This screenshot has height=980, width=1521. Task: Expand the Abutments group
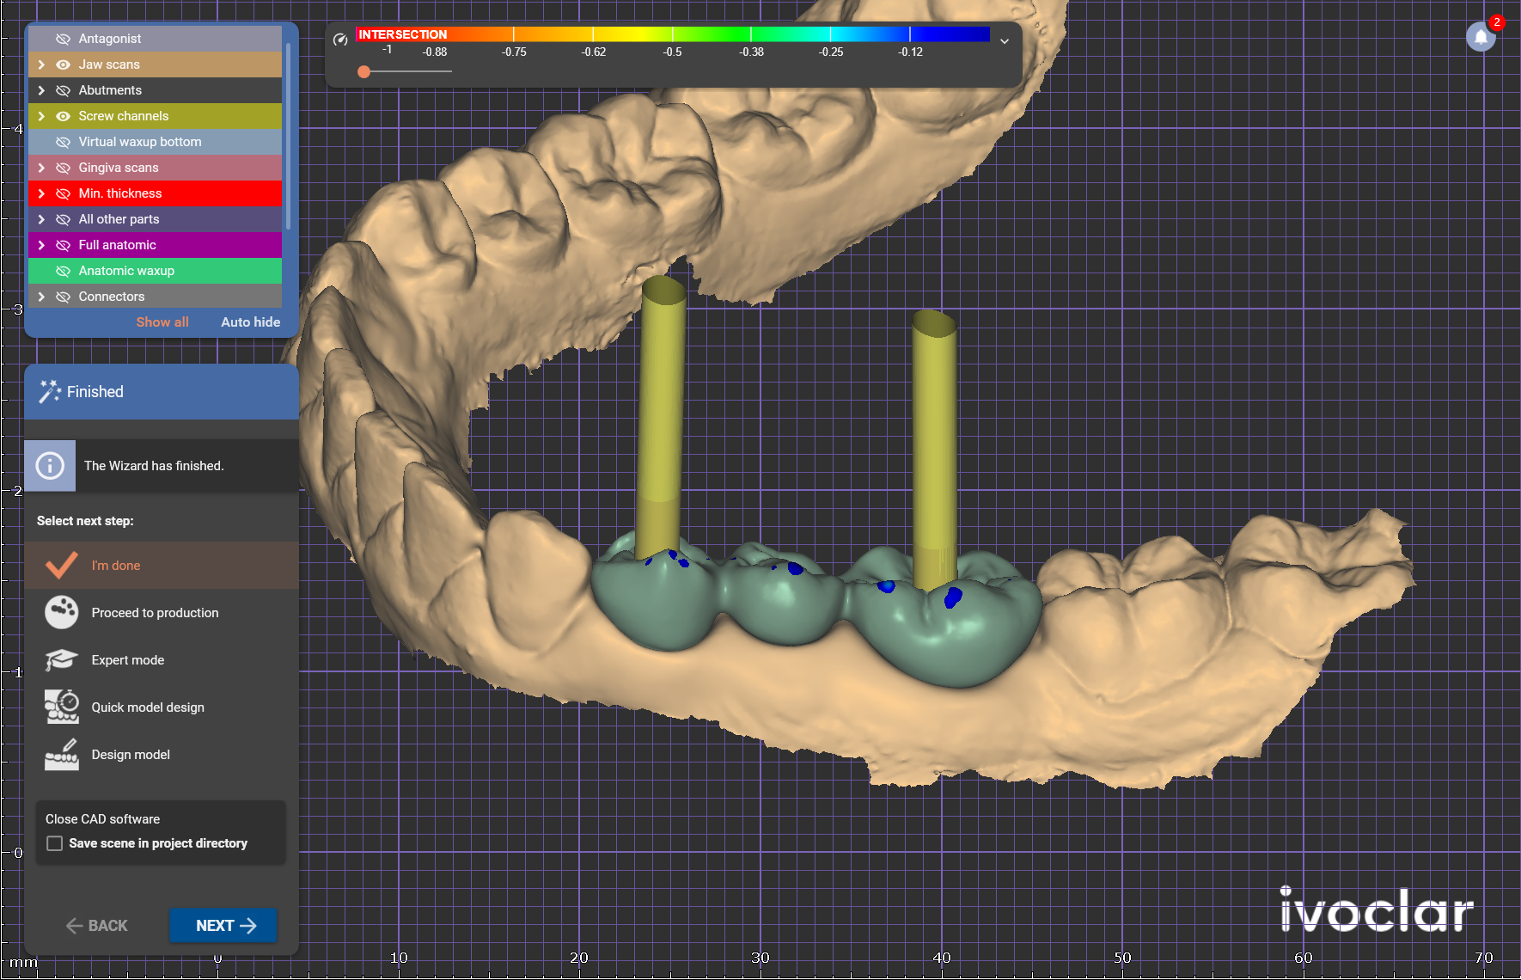[x=41, y=90]
